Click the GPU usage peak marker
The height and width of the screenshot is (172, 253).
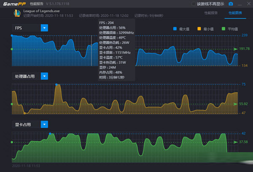[50, 134]
